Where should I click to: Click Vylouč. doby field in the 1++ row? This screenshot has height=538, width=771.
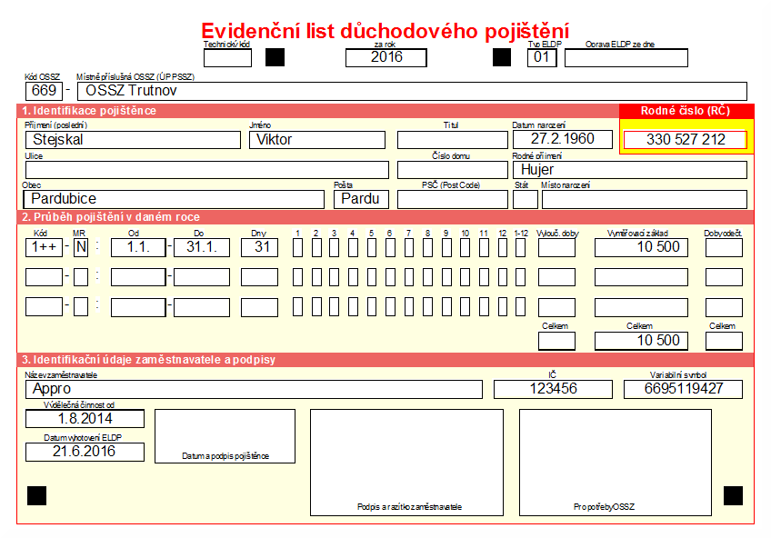(x=556, y=247)
